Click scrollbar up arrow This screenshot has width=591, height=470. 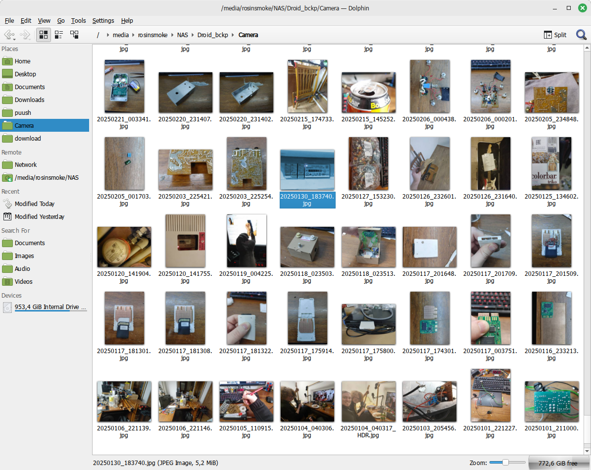coord(587,48)
